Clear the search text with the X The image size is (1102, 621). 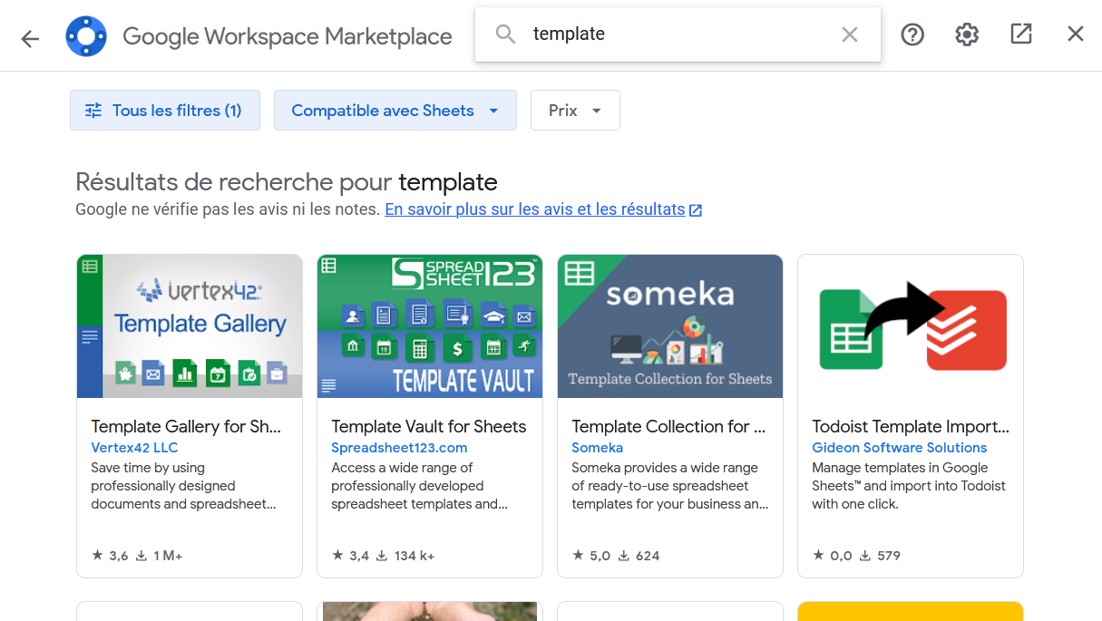click(x=850, y=34)
